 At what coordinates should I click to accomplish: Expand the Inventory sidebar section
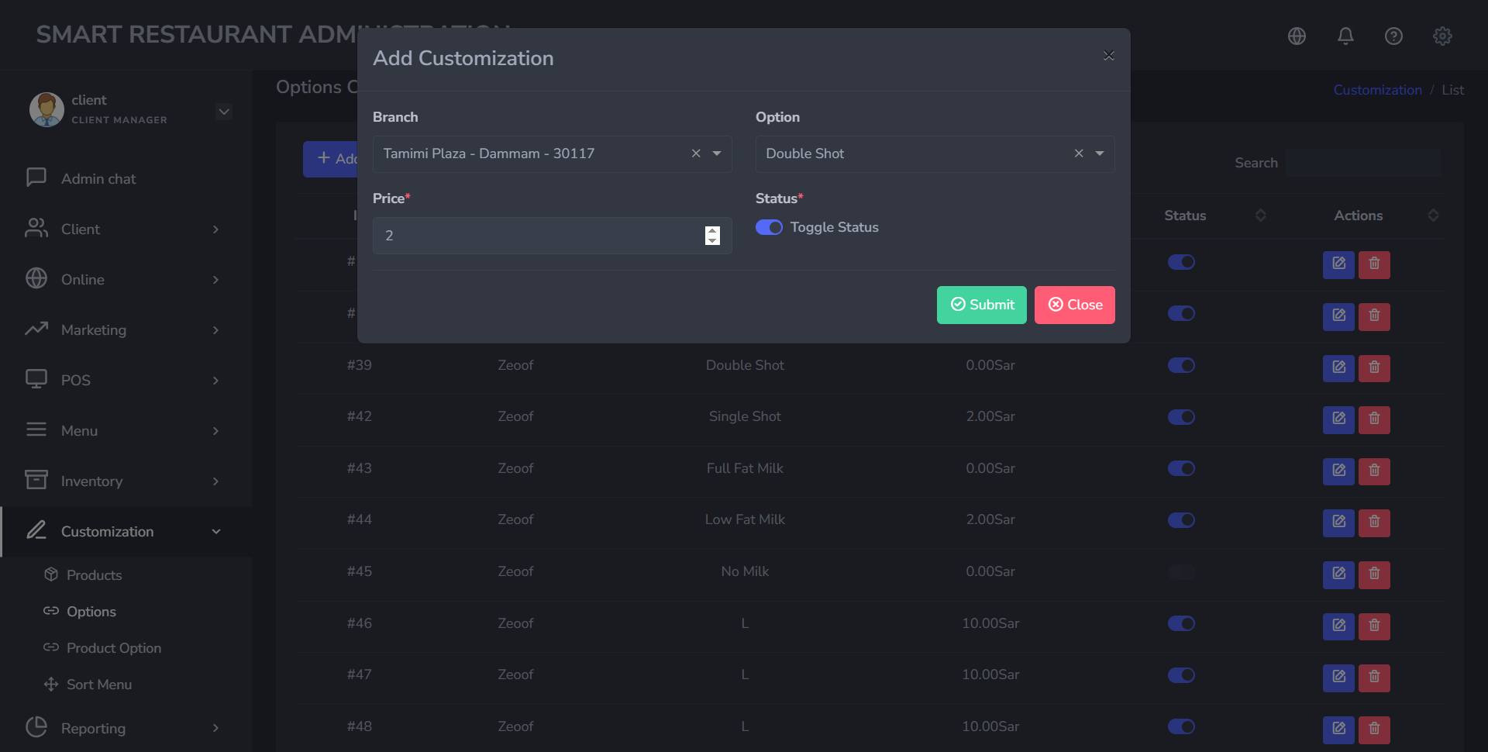pyautogui.click(x=126, y=481)
